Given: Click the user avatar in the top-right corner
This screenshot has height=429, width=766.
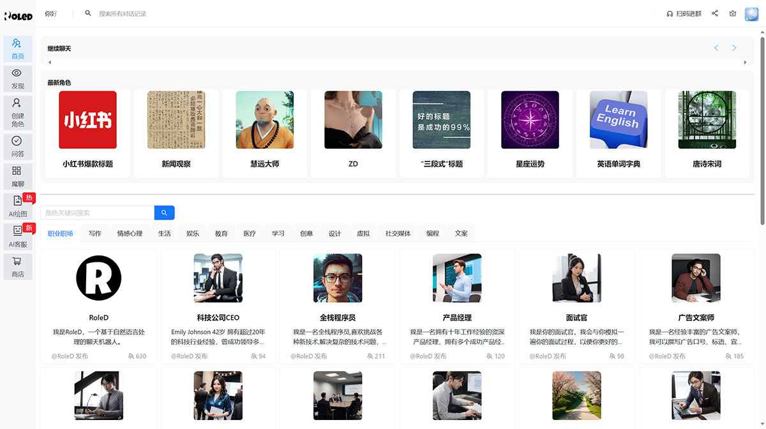Looking at the screenshot, I should click(x=751, y=13).
